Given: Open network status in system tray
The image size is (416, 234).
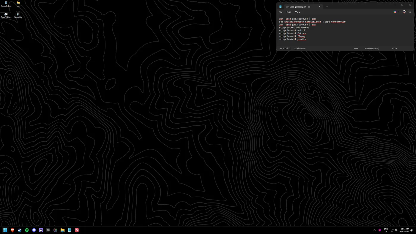Looking at the screenshot, I should (392, 230).
